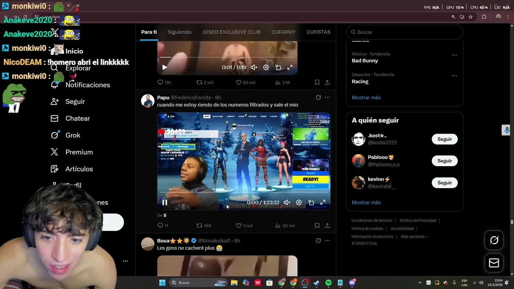Switch to the Para ti tab
Viewport: 514px width, 289px height.
click(x=149, y=32)
